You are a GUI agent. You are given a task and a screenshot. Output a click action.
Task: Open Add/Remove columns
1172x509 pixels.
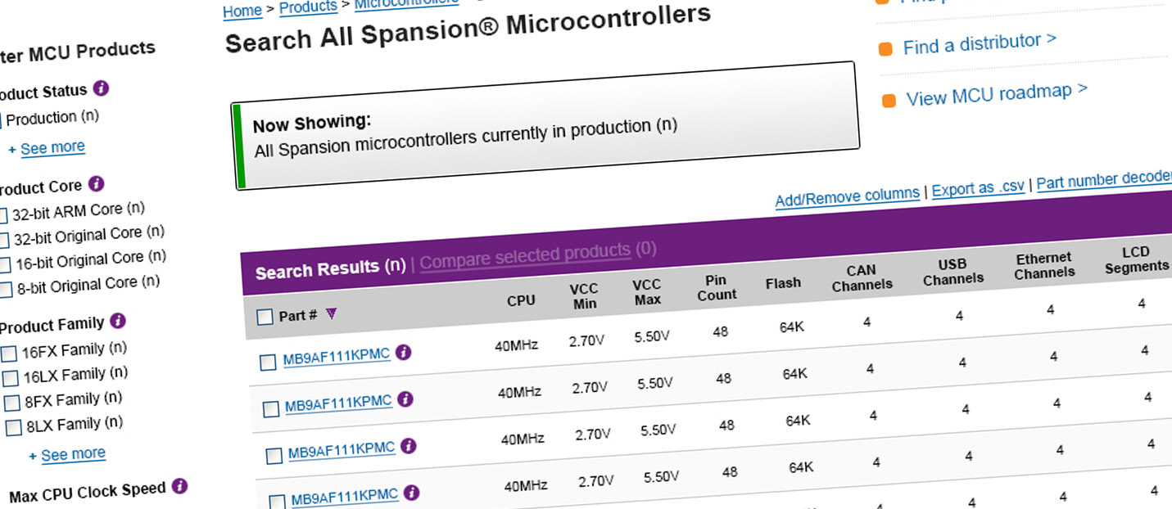click(x=848, y=196)
